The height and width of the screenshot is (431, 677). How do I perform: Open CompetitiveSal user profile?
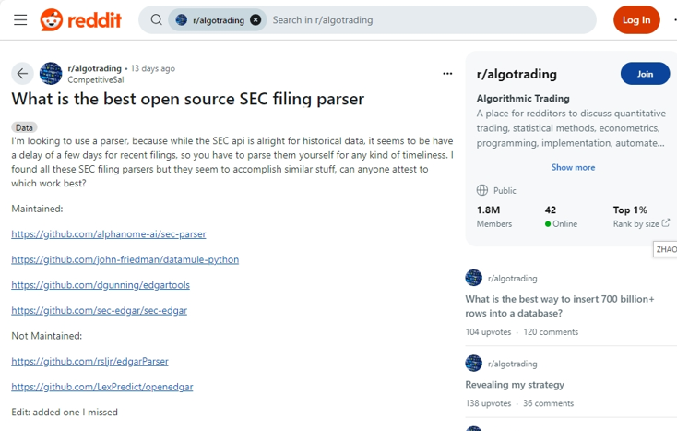[95, 80]
